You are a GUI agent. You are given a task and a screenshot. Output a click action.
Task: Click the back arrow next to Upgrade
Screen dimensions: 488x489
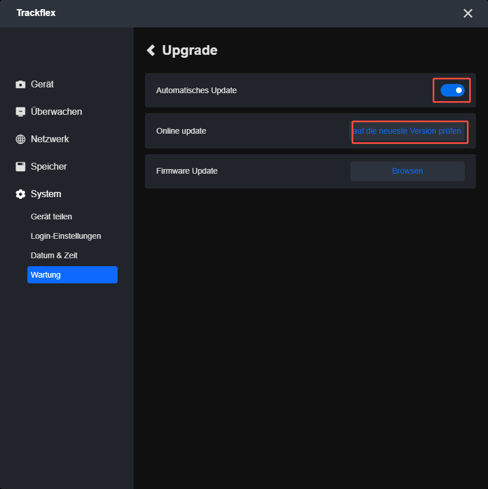[x=151, y=50]
